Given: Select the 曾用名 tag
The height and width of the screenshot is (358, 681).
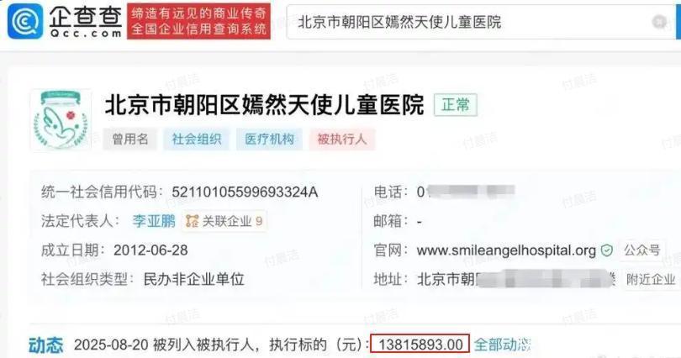Looking at the screenshot, I should (129, 140).
